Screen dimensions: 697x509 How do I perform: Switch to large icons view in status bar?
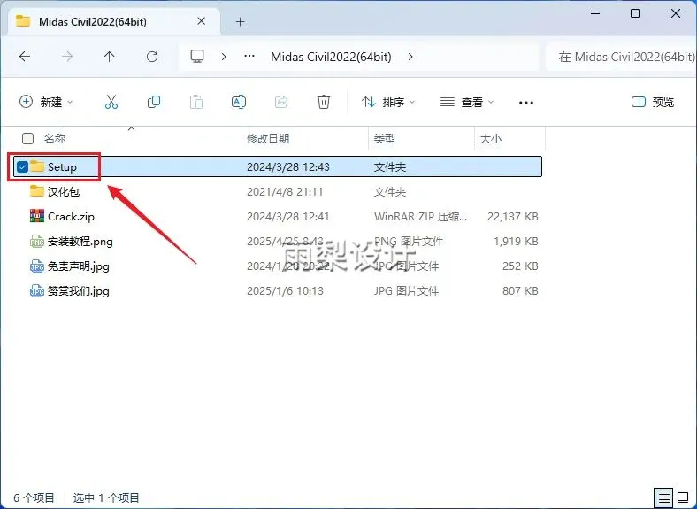[683, 497]
